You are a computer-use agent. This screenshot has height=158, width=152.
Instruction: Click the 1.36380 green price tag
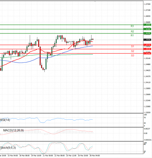coord(147,29)
